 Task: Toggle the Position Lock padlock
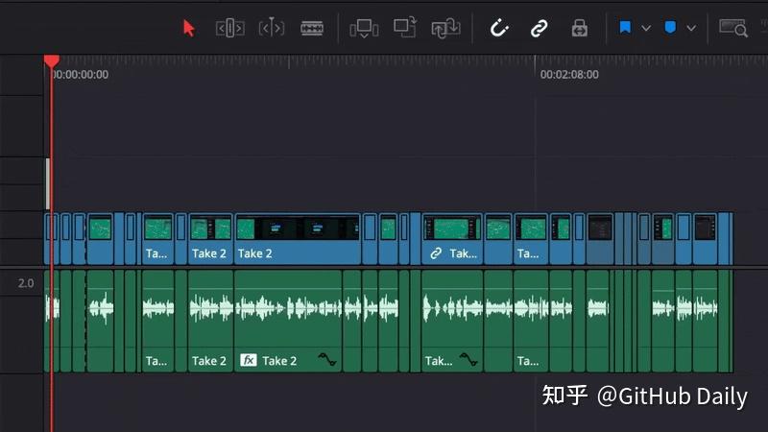(x=579, y=28)
